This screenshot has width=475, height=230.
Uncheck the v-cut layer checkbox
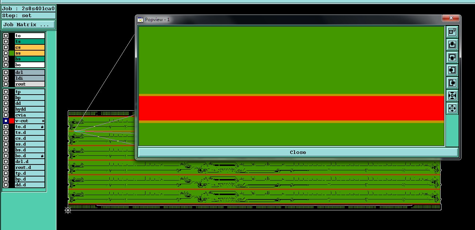pyautogui.click(x=6, y=121)
